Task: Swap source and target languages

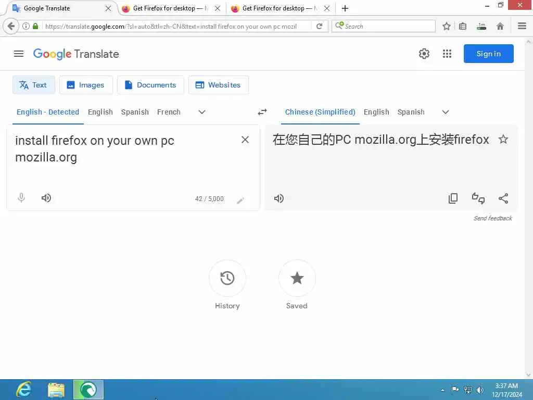Action: [262, 112]
